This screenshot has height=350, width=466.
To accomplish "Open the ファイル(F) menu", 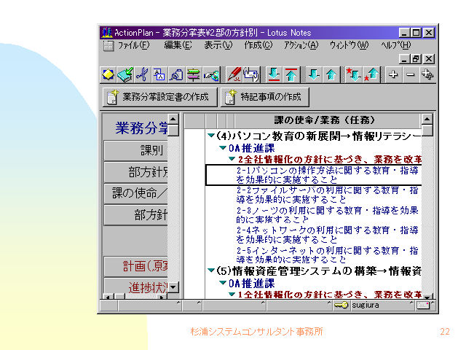I will pos(133,44).
